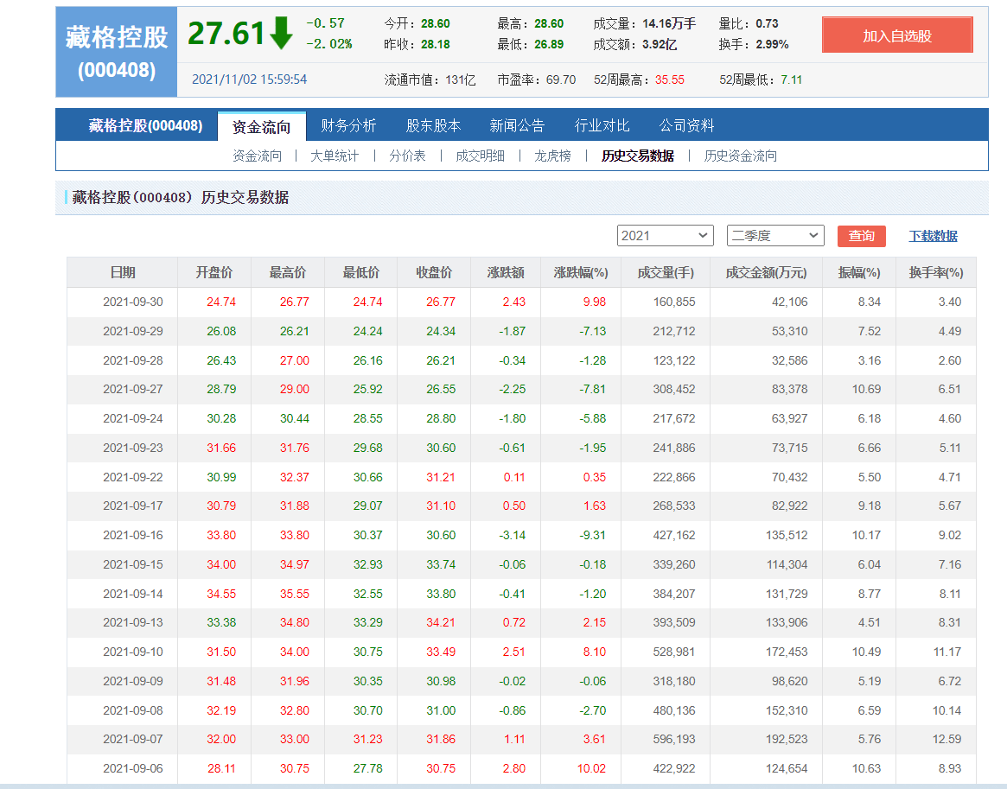Click open price 30.28 in the 2021-09-24 row

click(221, 418)
